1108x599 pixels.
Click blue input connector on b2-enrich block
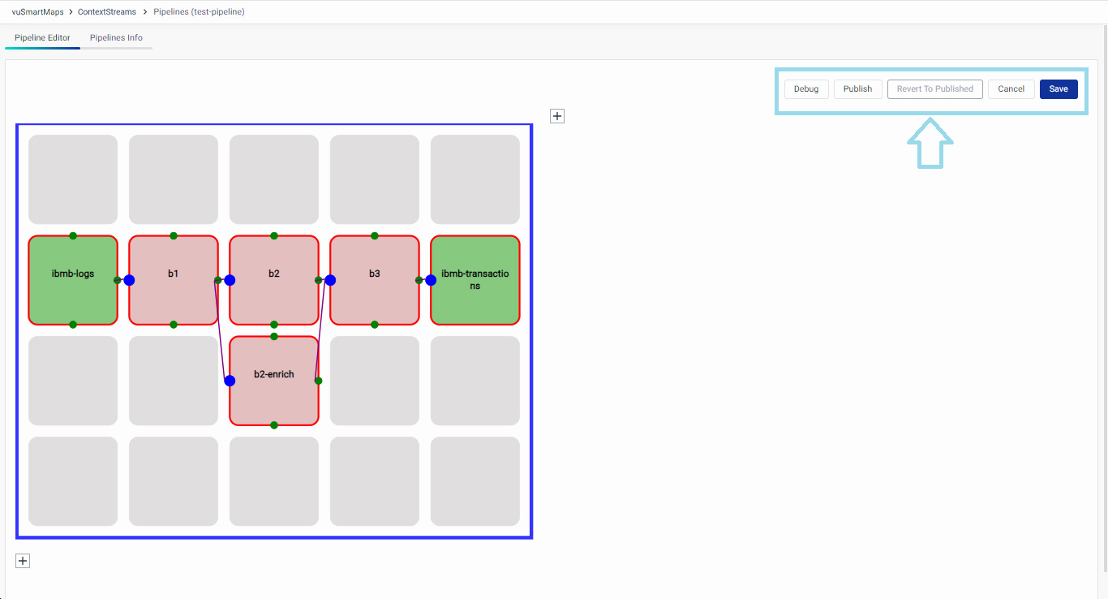(230, 381)
